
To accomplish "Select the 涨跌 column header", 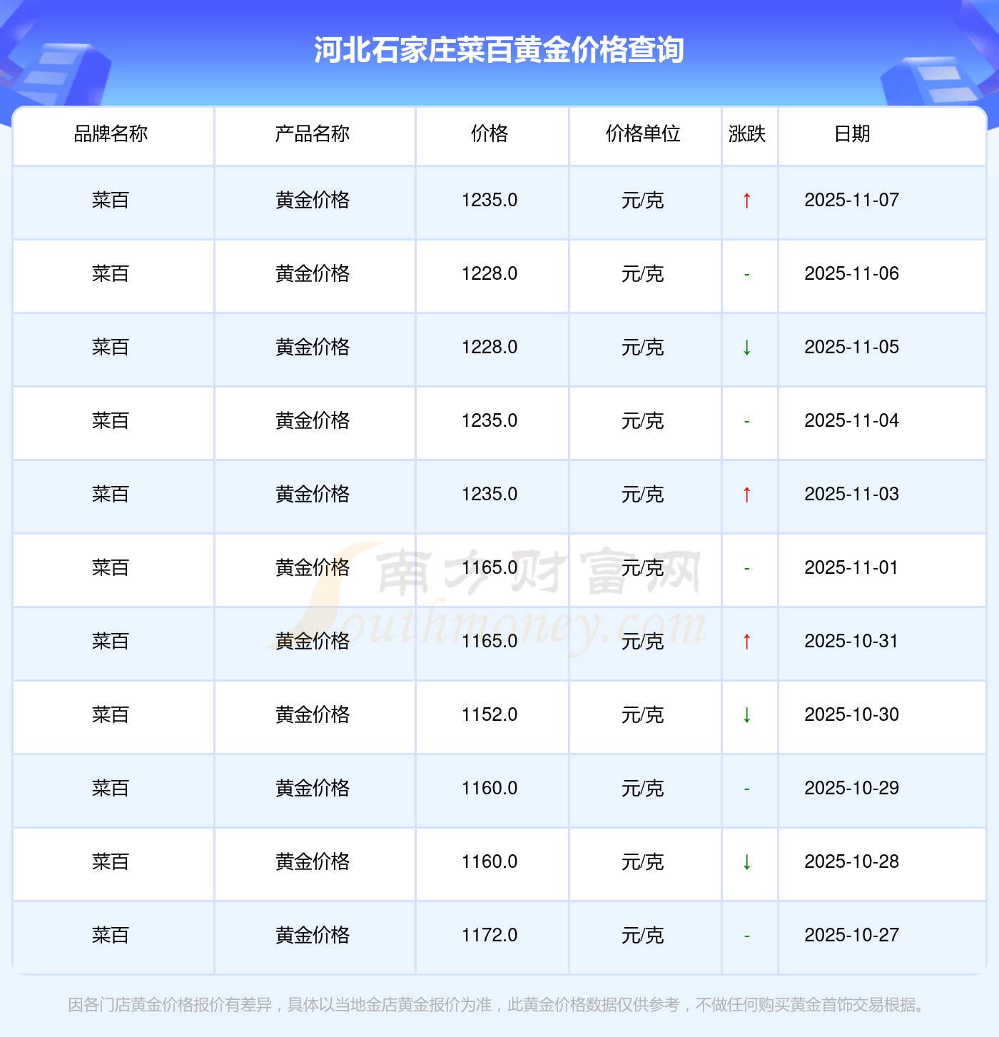I will (747, 133).
